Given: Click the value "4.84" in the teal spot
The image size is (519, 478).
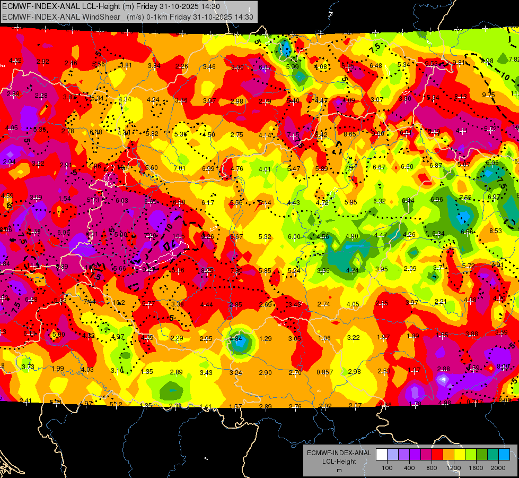Looking at the screenshot, I should pyautogui.click(x=236, y=339).
